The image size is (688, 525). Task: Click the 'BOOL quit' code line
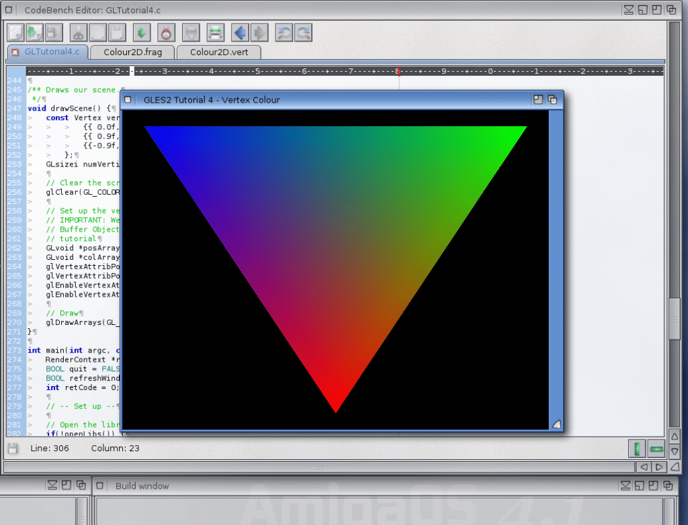pos(83,369)
